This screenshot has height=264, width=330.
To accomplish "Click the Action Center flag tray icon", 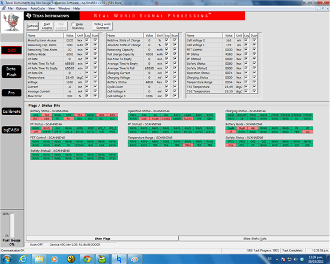I will (x=283, y=259).
